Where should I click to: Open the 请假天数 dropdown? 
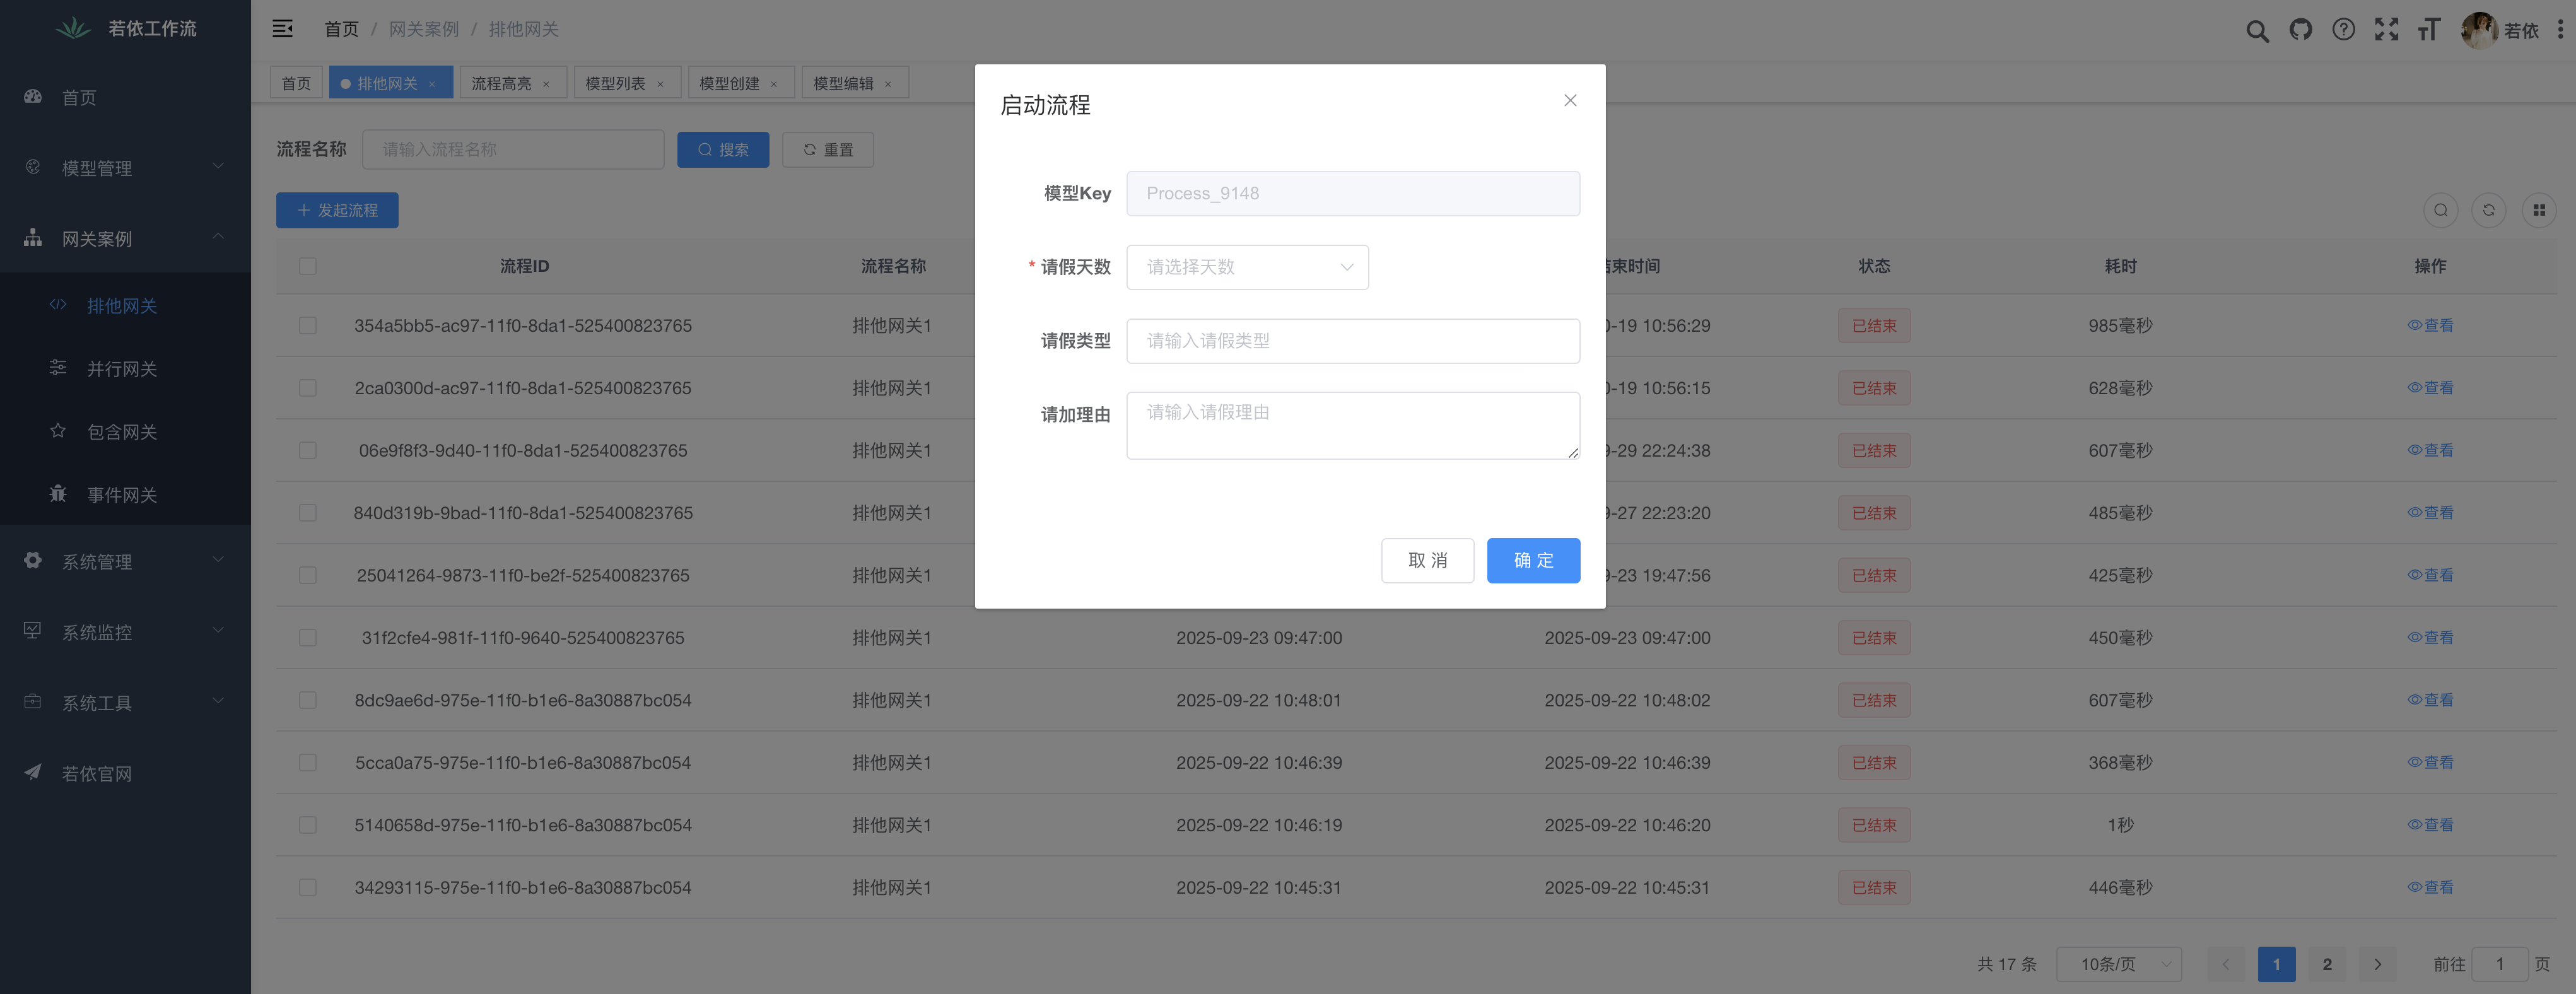1247,267
